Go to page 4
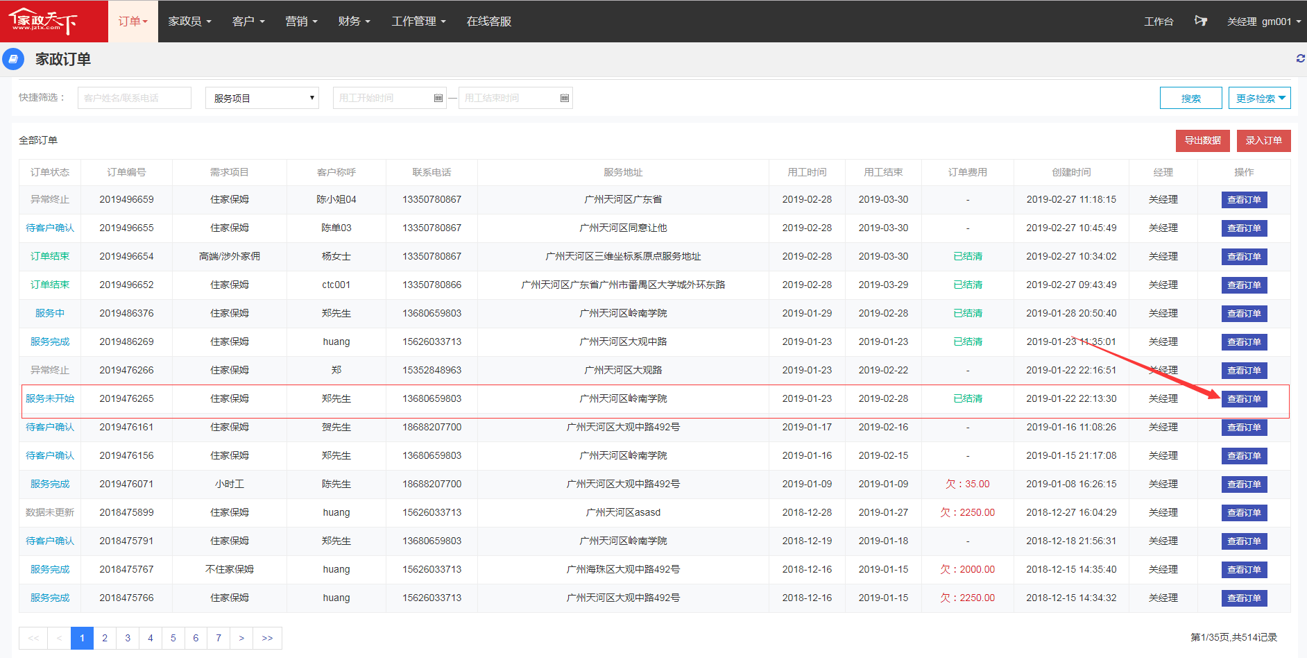This screenshot has width=1307, height=658. (x=151, y=638)
